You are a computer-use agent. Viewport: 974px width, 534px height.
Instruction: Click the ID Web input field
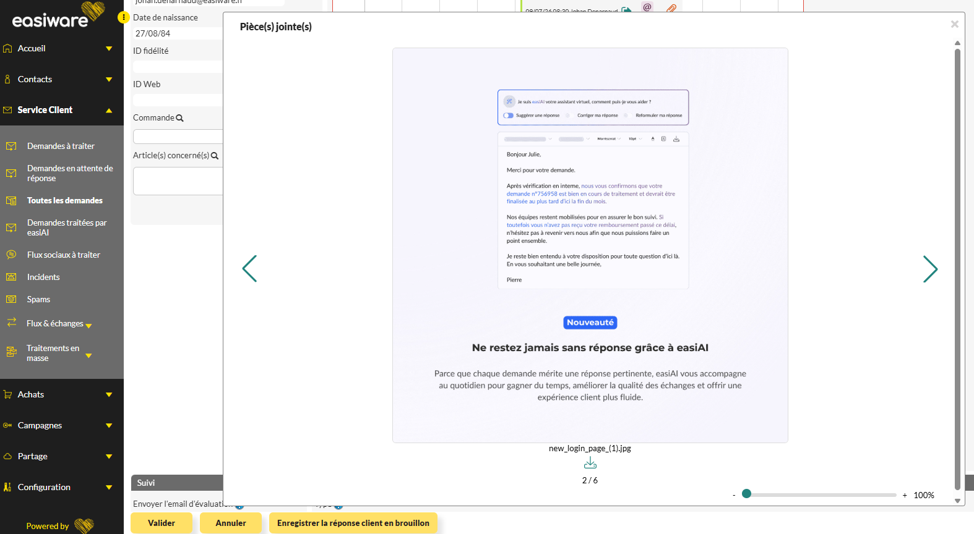tap(178, 100)
